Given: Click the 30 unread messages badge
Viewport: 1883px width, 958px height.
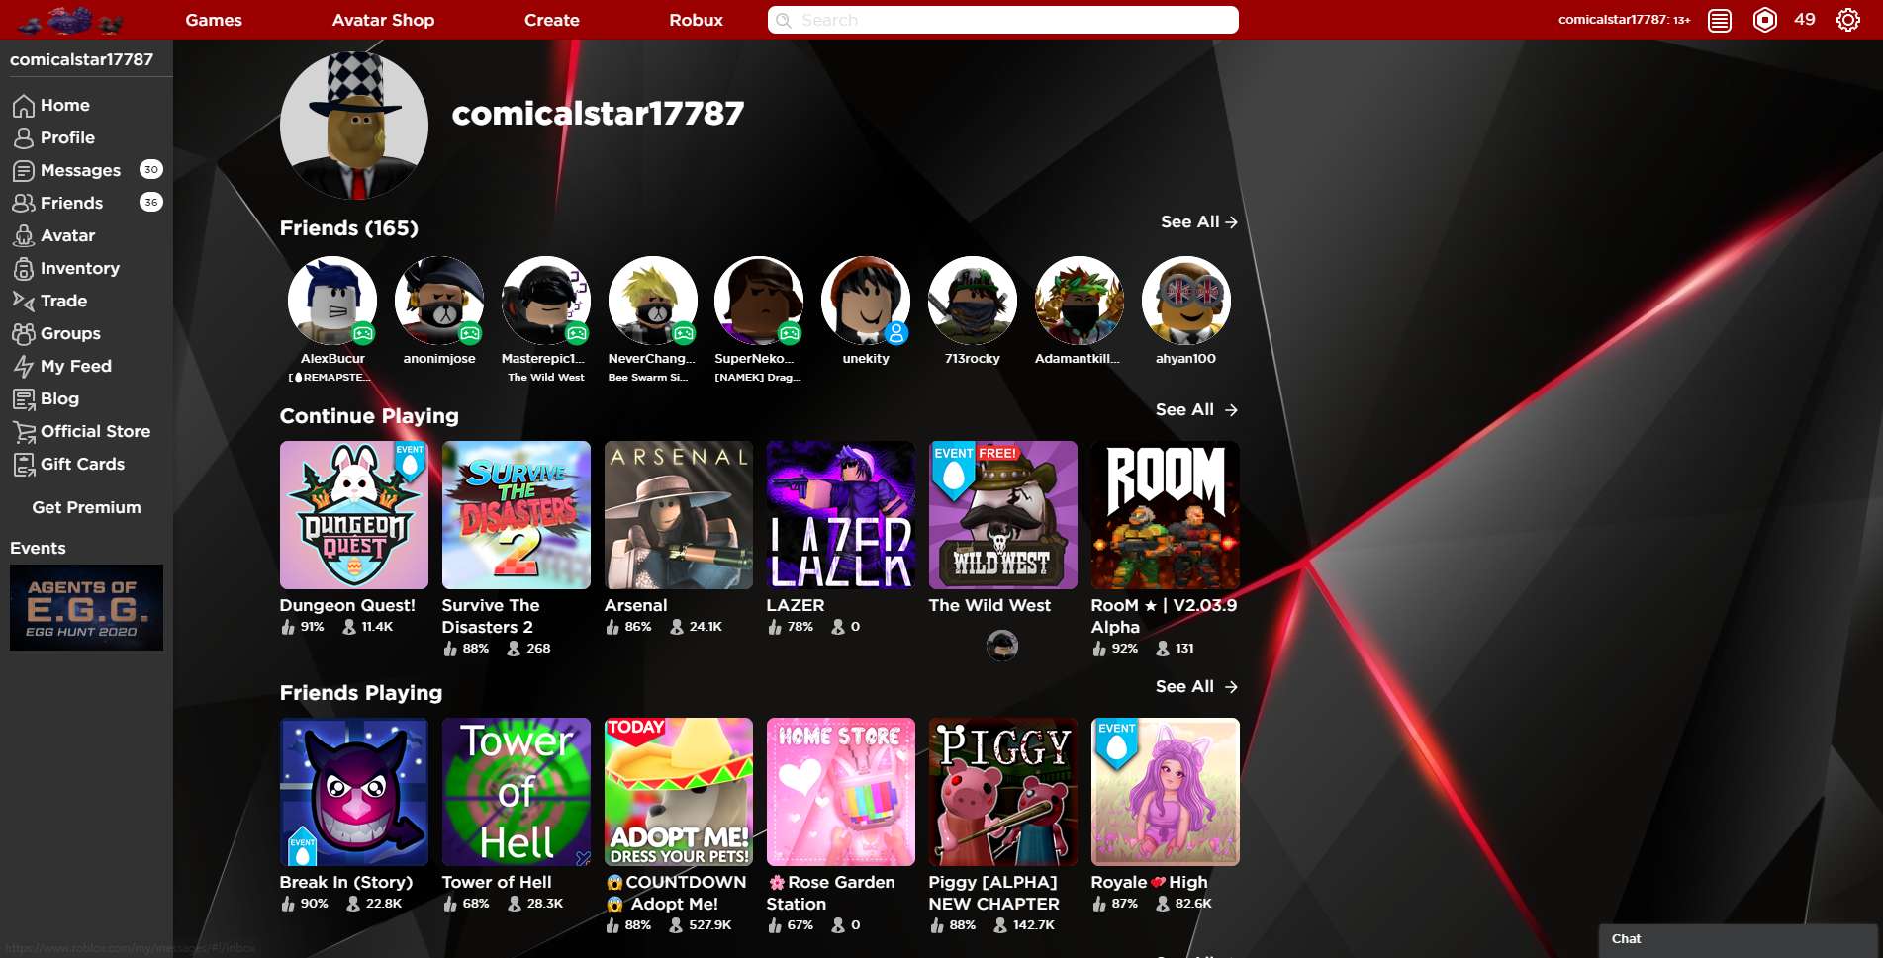Looking at the screenshot, I should pyautogui.click(x=151, y=170).
